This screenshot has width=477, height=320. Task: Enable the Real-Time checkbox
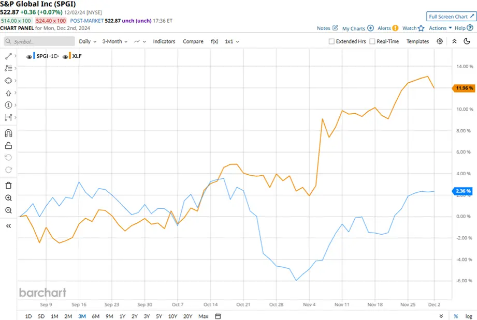372,41
